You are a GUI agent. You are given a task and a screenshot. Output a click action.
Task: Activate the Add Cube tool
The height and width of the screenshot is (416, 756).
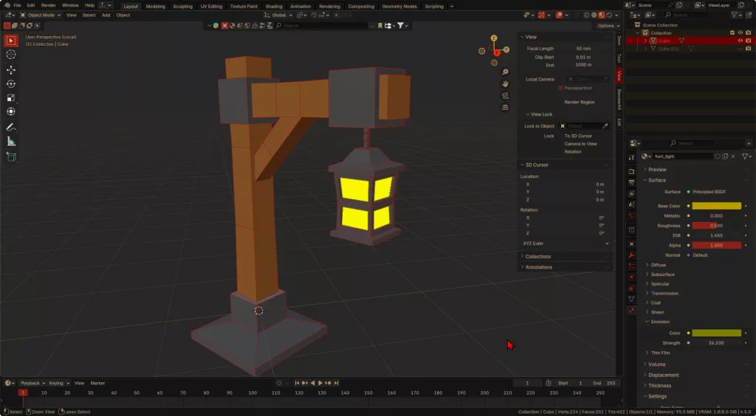(11, 156)
